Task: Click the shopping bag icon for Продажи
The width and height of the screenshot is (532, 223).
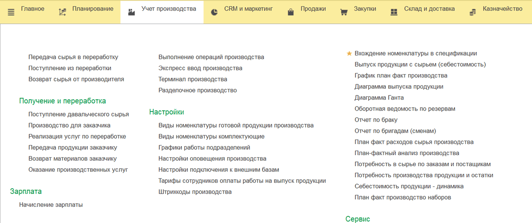Action: tap(291, 12)
